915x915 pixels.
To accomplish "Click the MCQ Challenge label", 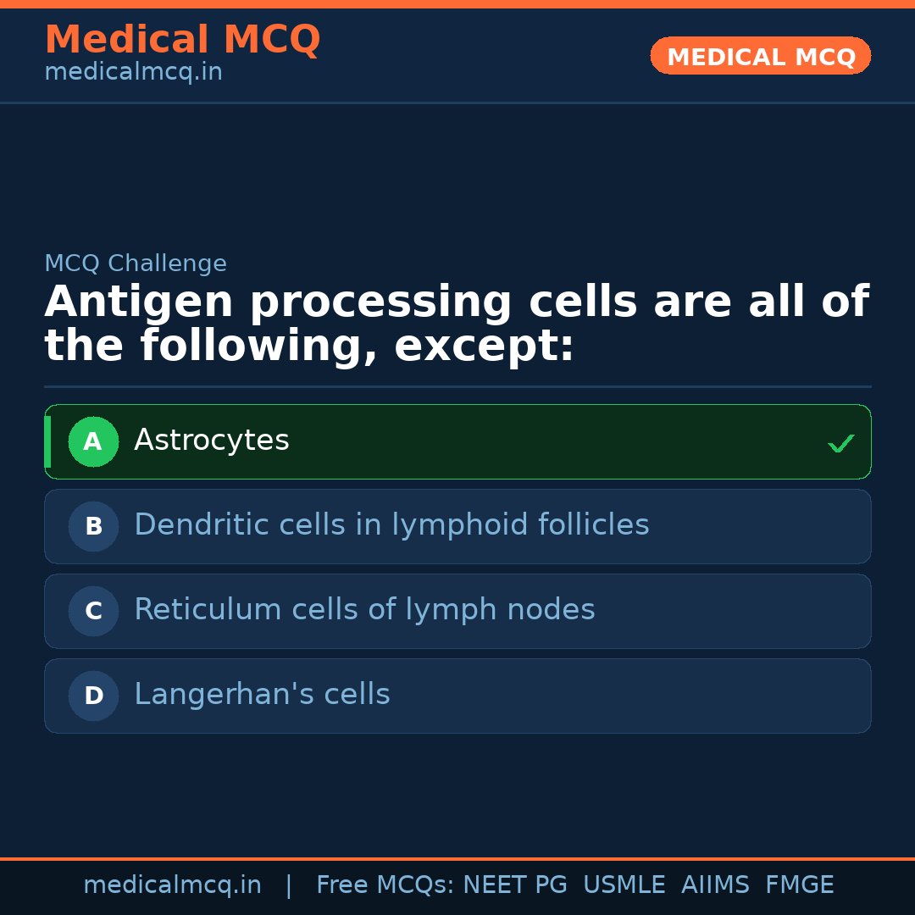I will tap(136, 263).
